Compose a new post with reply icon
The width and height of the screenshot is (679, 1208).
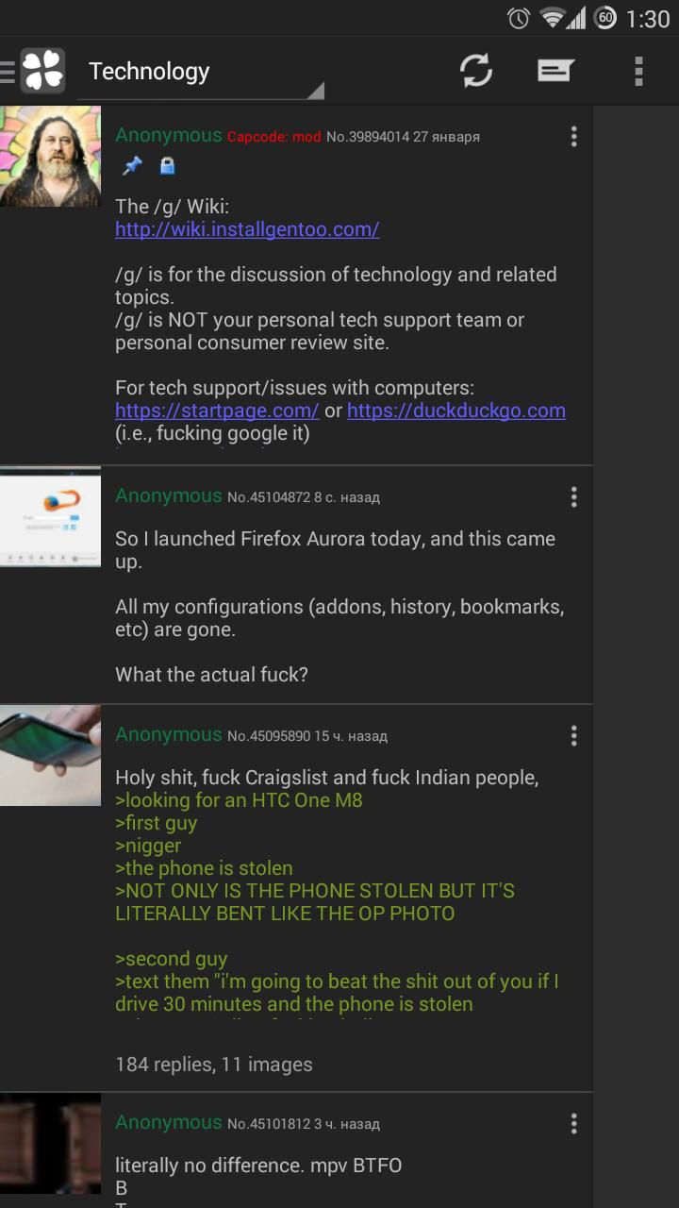click(x=556, y=71)
